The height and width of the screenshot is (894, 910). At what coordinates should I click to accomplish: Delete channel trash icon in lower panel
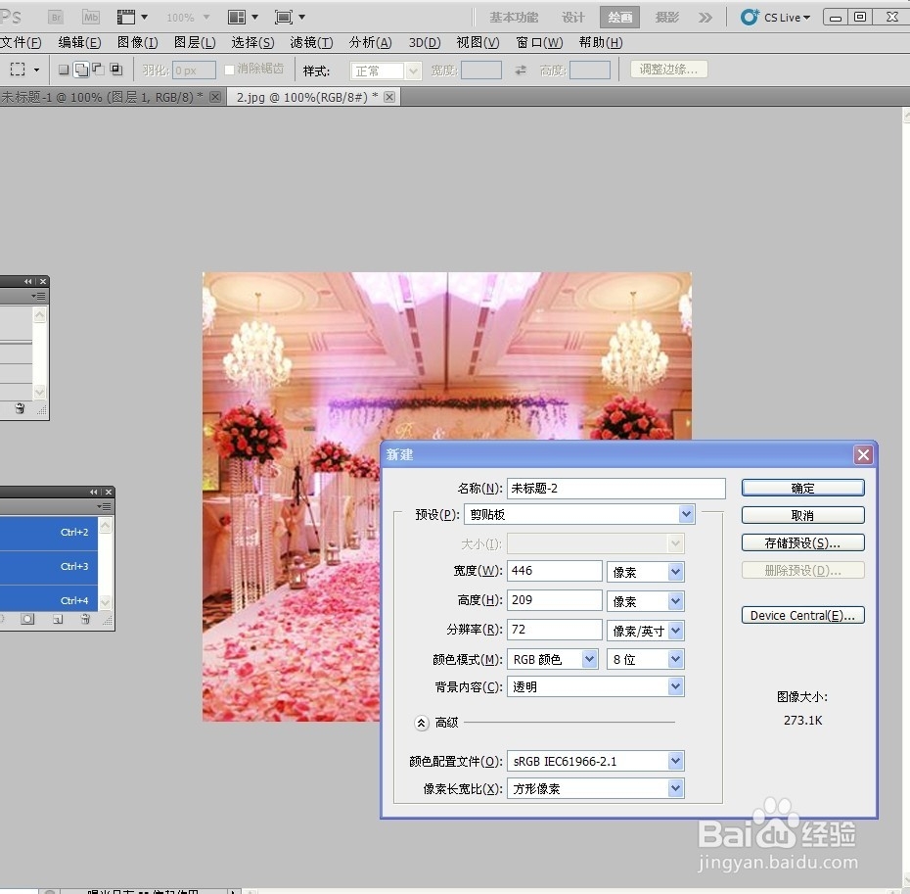[85, 619]
